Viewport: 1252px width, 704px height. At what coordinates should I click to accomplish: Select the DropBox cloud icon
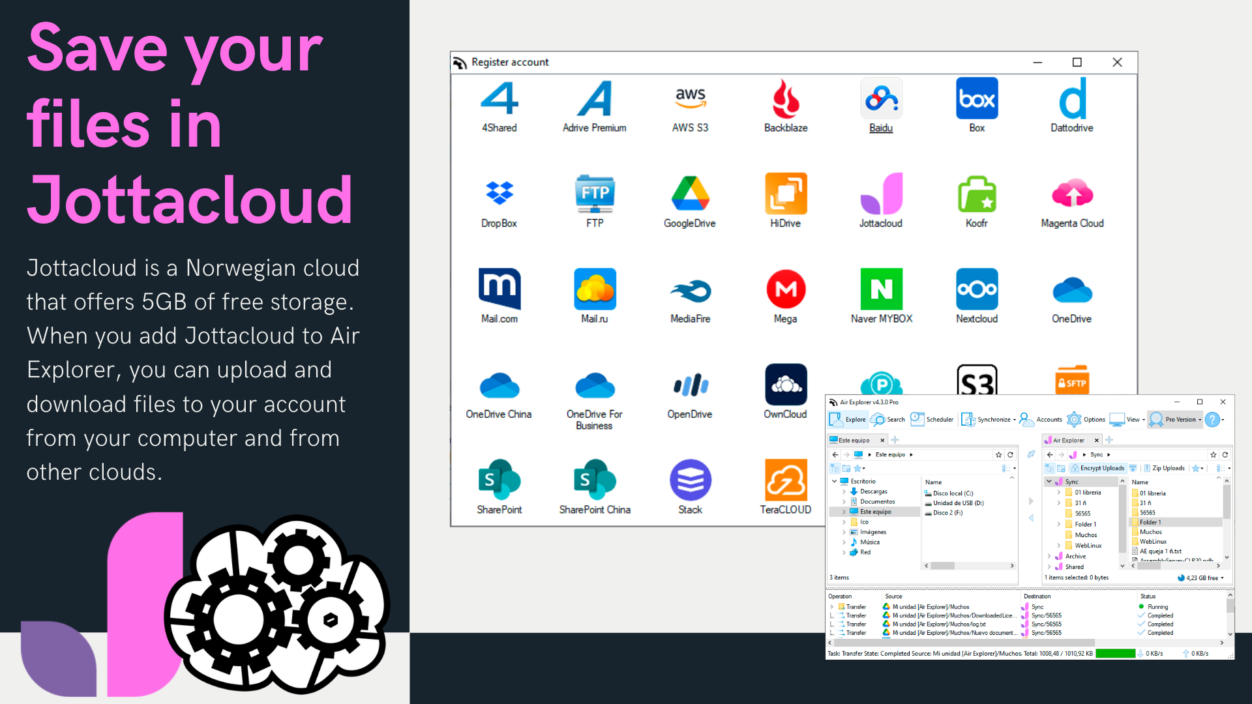[x=499, y=192]
